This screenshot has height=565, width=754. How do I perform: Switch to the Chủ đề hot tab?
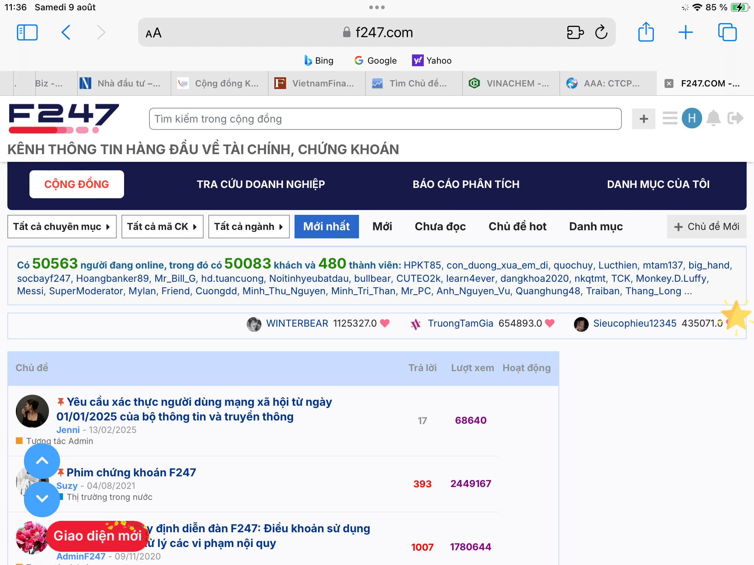(517, 227)
